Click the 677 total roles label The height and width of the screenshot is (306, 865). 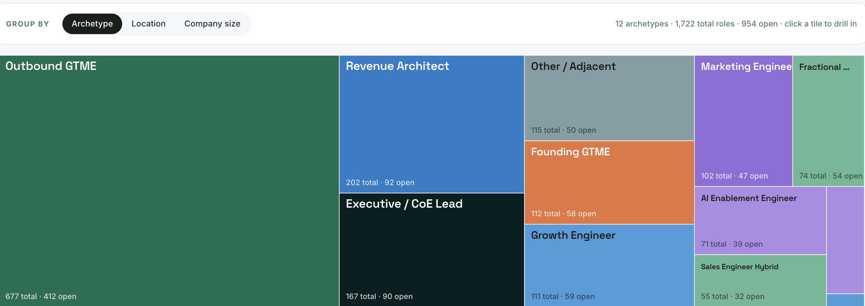[x=21, y=296]
